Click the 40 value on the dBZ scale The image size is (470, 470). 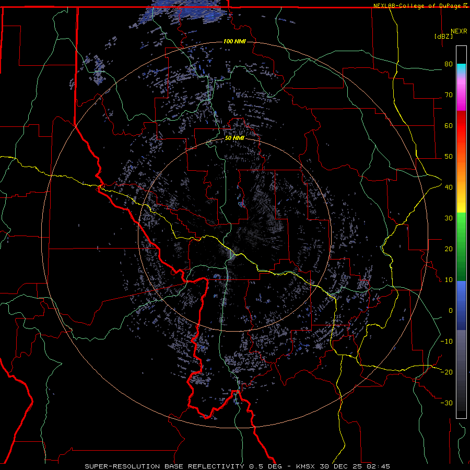pyautogui.click(x=449, y=187)
